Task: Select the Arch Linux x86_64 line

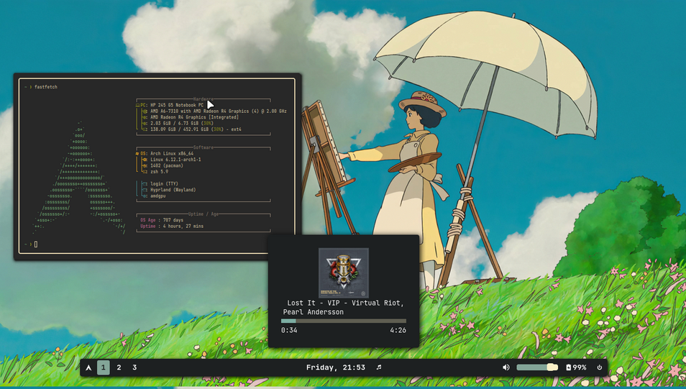Action: coord(165,154)
